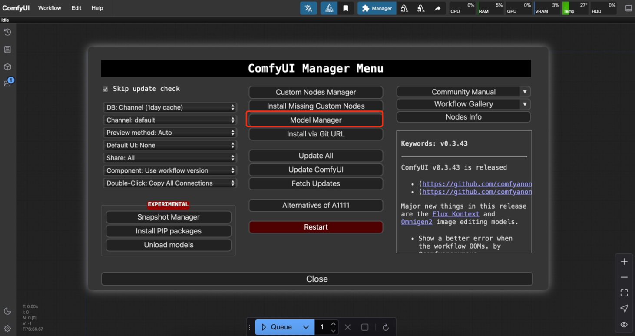Open Manager via the puzzle piece button

pyautogui.click(x=377, y=8)
